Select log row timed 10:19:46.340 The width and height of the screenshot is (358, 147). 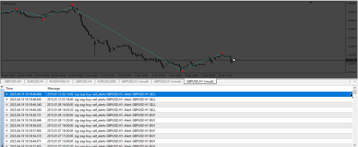click(178, 105)
